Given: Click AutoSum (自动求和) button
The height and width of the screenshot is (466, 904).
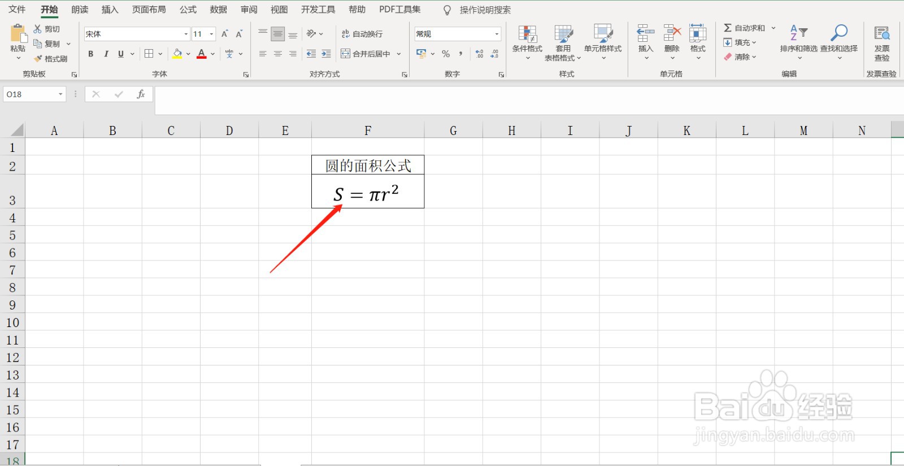Looking at the screenshot, I should click(x=745, y=28).
